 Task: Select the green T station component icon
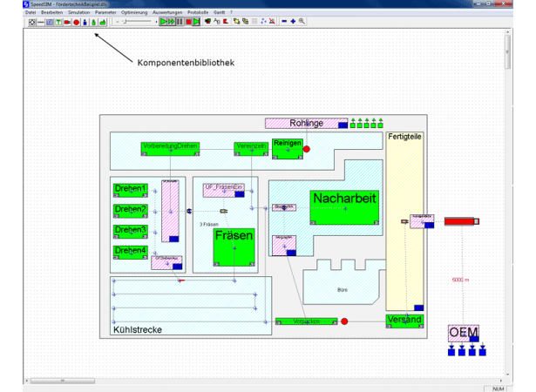click(58, 23)
